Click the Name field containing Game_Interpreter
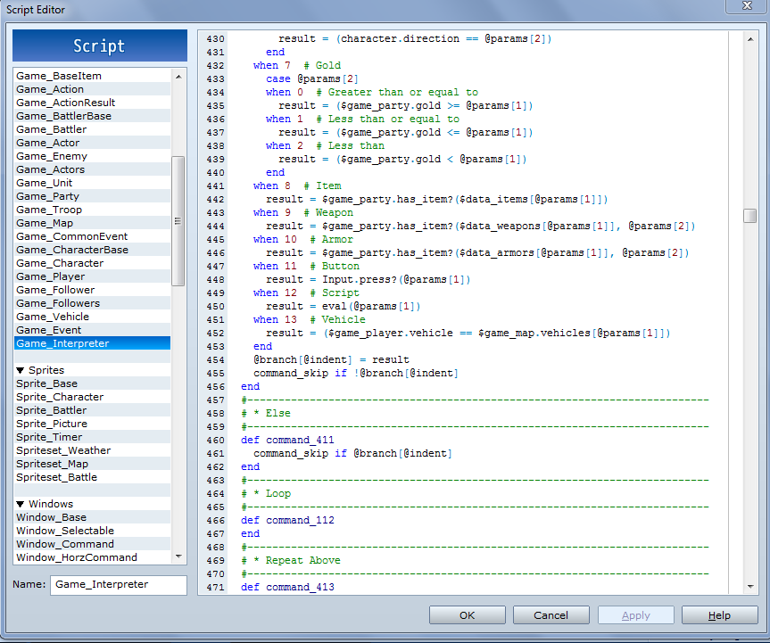The width and height of the screenshot is (770, 643). [119, 585]
